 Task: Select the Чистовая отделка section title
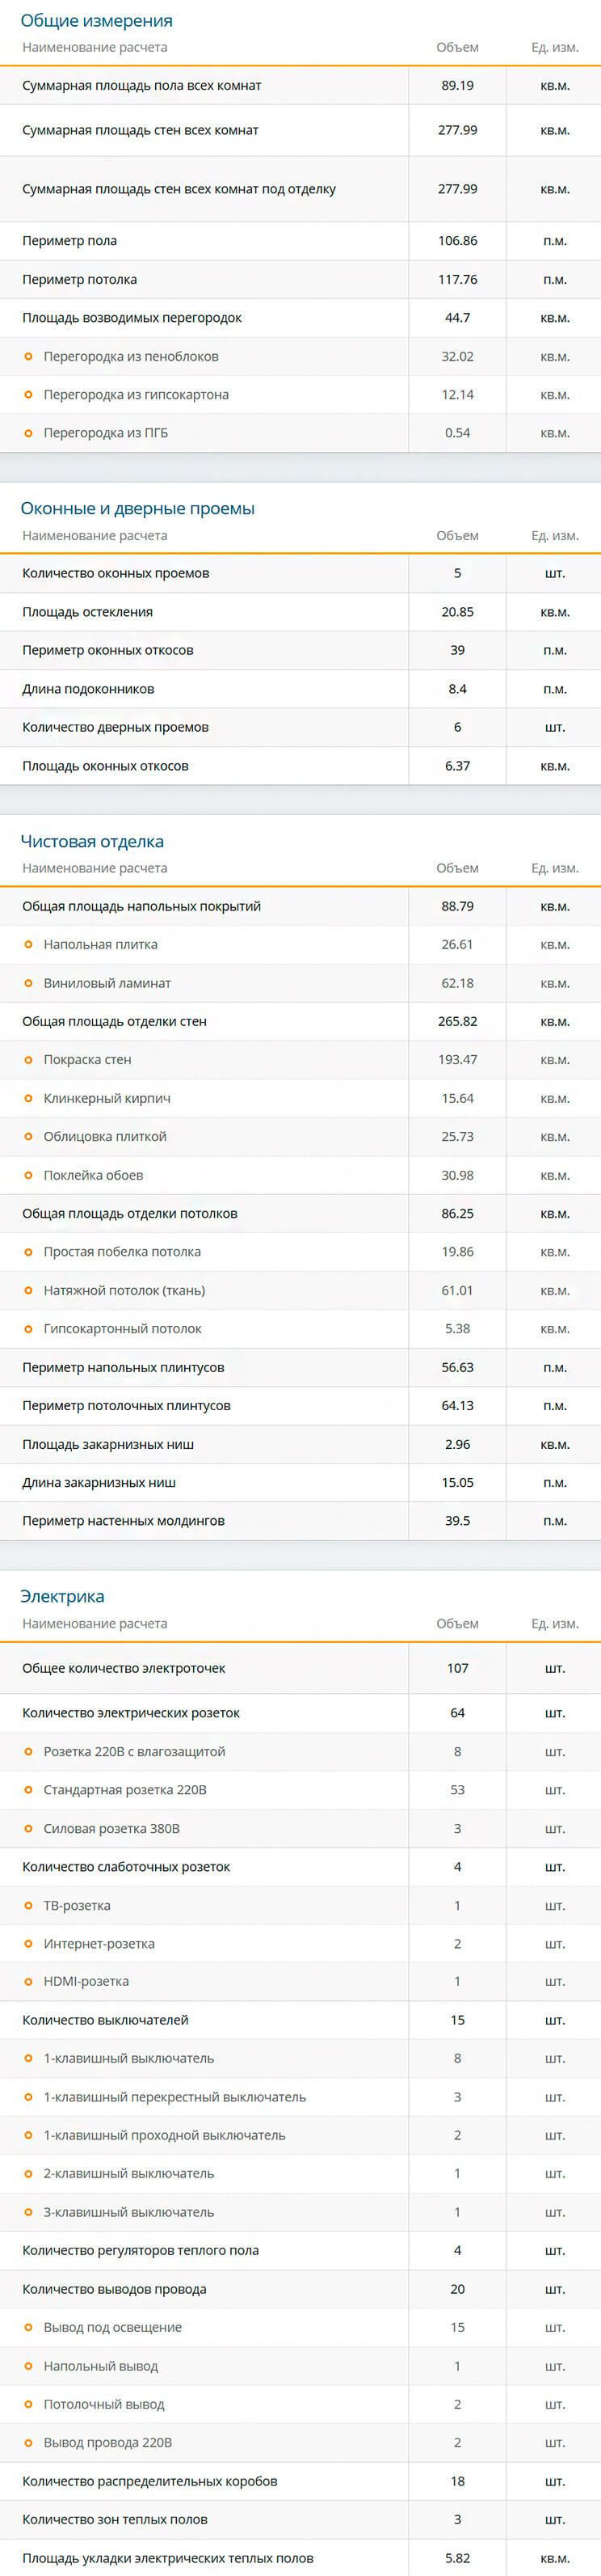click(x=92, y=842)
